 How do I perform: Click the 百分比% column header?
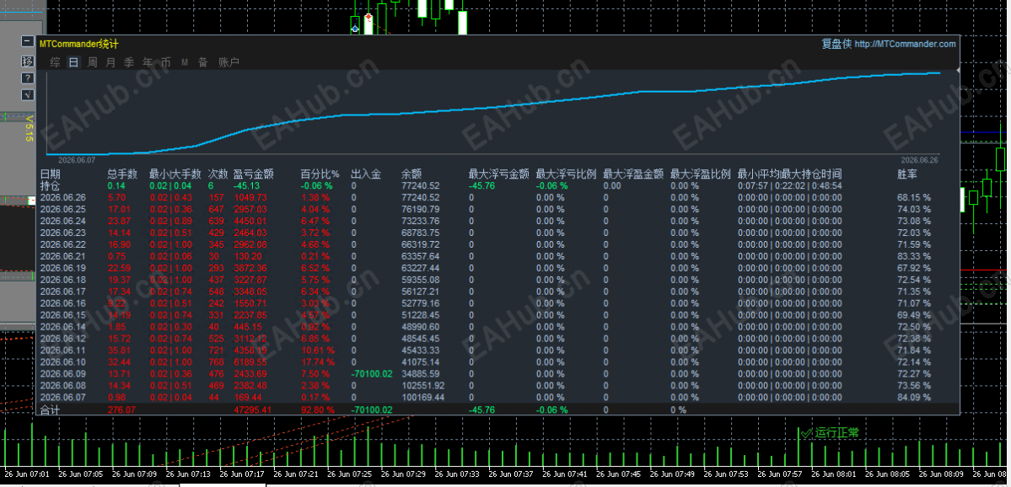tap(320, 174)
